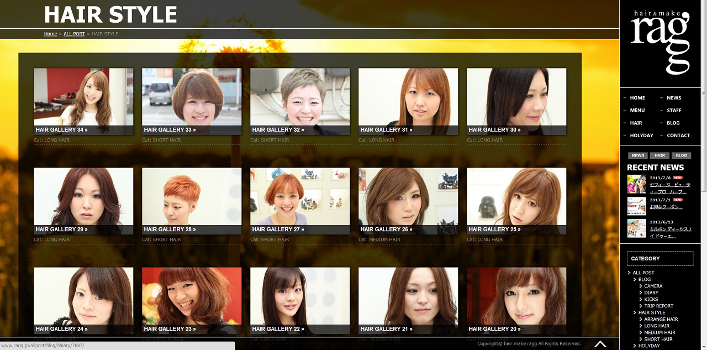Open the 2013/7/1 coupon news thumbnail
Image resolution: width=707 pixels, height=350 pixels.
pos(636,206)
